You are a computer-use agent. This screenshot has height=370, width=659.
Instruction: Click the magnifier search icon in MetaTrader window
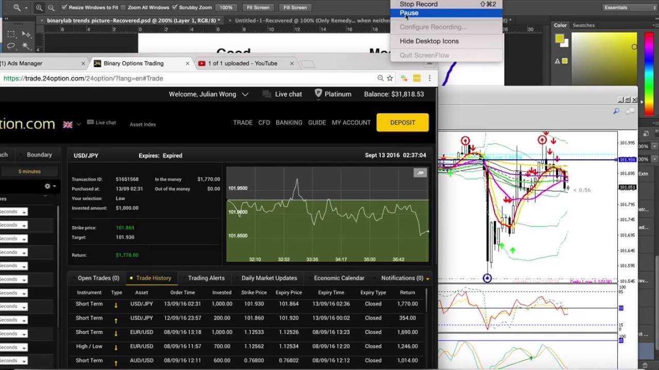coord(616,111)
